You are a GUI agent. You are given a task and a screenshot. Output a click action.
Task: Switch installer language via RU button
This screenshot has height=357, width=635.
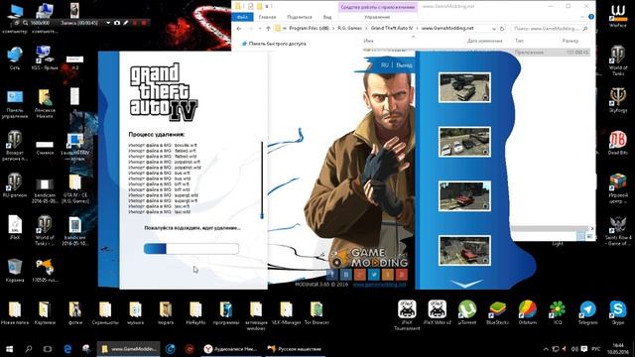click(384, 65)
